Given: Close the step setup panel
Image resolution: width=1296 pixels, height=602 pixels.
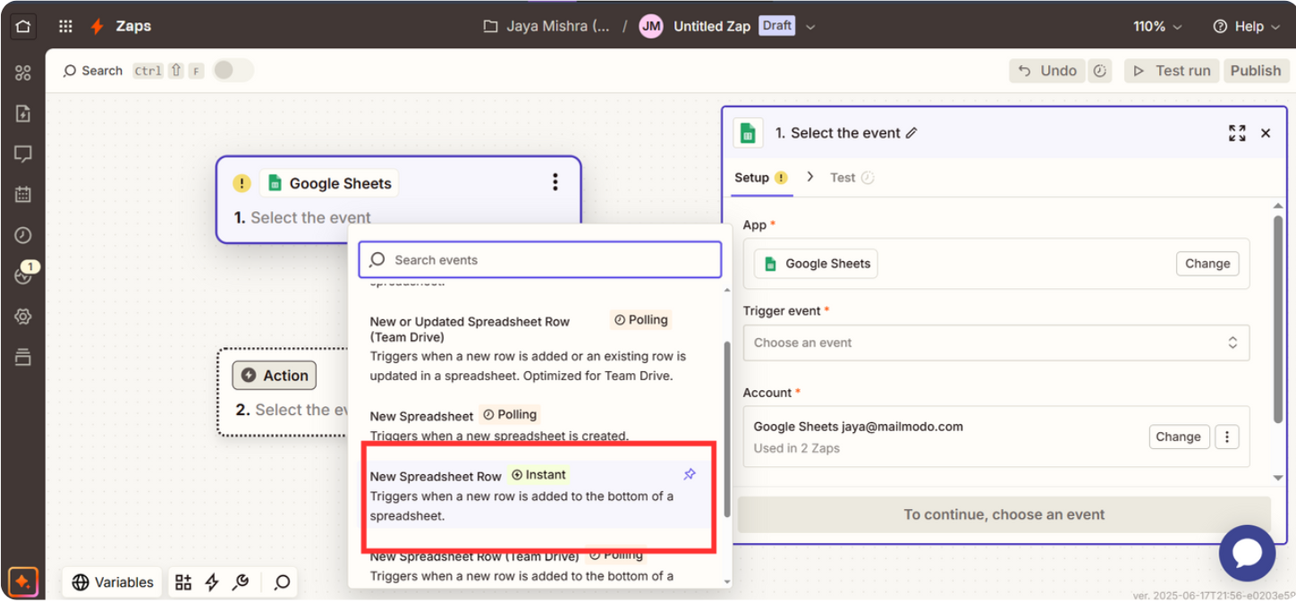Looking at the screenshot, I should click(x=1266, y=133).
